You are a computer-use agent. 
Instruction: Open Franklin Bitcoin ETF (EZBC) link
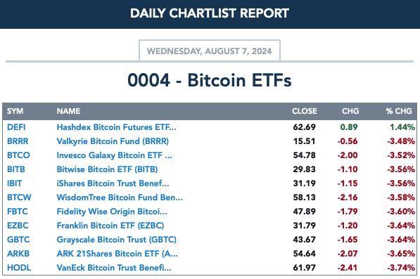[x=110, y=226]
